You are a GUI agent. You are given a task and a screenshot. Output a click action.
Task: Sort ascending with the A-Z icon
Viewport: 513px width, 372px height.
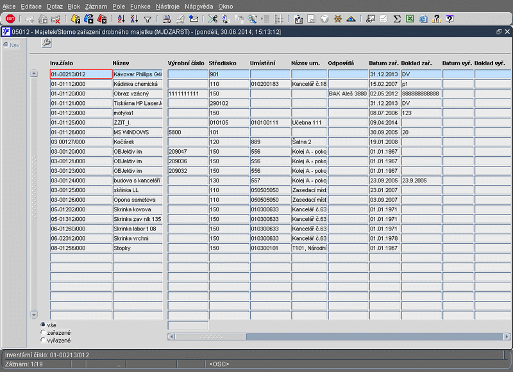pyautogui.click(x=122, y=19)
